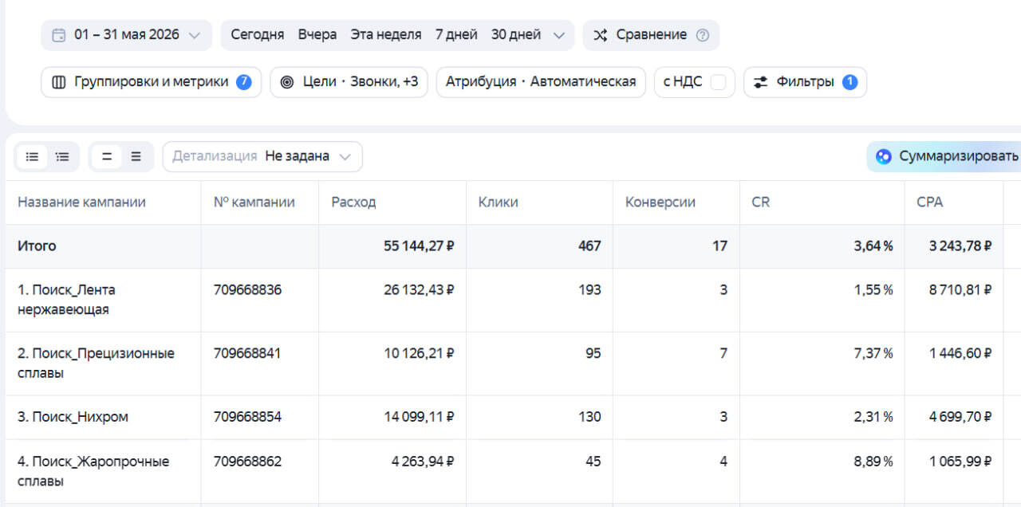Click spend value 26 132,43 ₽

pyautogui.click(x=419, y=290)
